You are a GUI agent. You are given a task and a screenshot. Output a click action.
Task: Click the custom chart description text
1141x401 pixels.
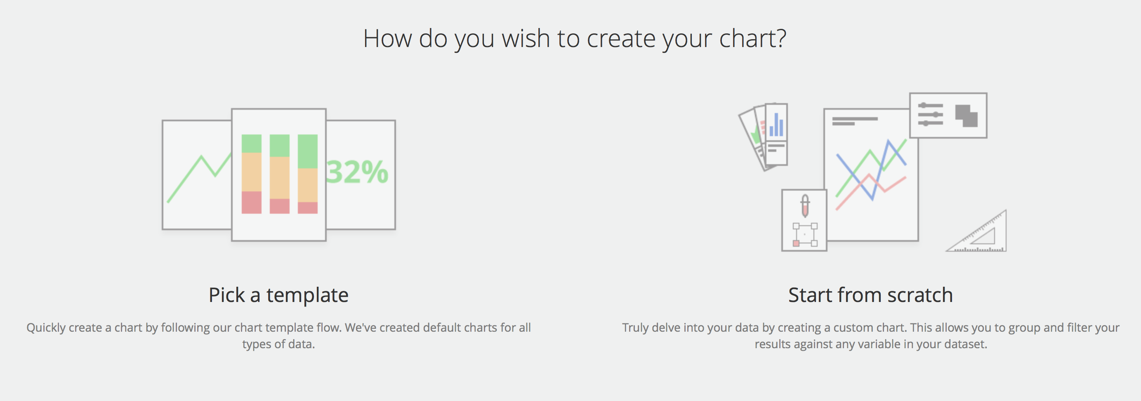pyautogui.click(x=870, y=335)
